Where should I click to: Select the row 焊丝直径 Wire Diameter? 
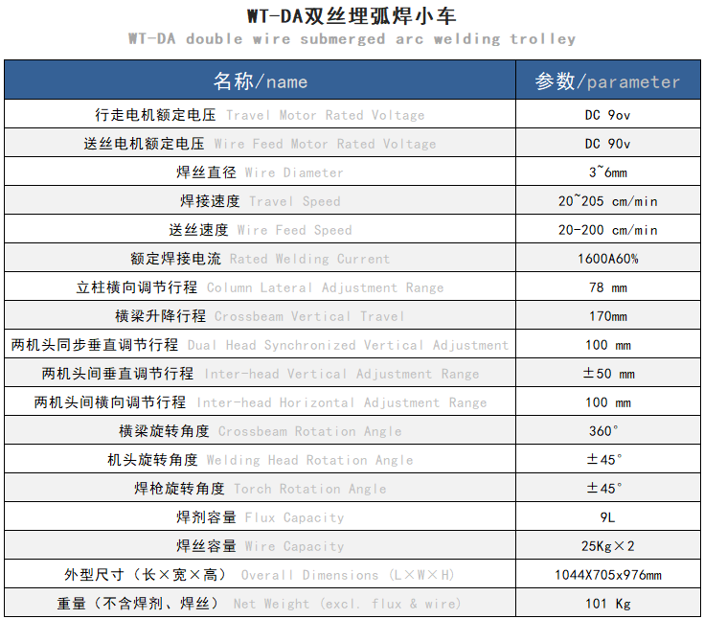[352, 172]
